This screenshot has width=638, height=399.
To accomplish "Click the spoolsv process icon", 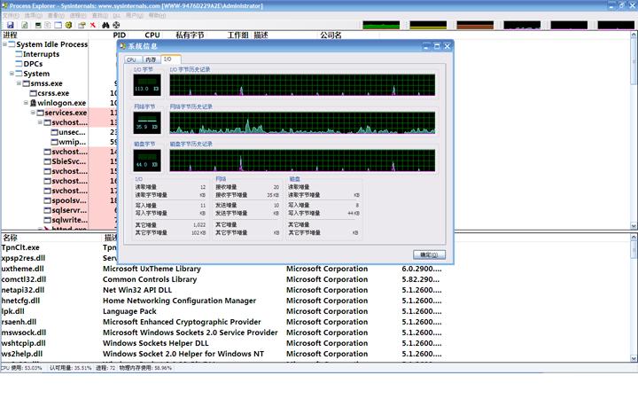I will 47,200.
